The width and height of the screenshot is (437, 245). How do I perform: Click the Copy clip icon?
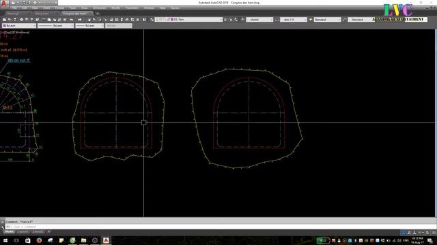(49, 20)
